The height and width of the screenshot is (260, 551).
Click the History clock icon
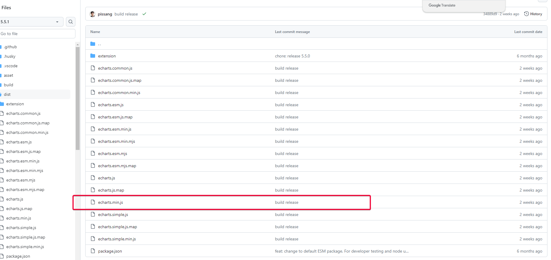click(527, 14)
